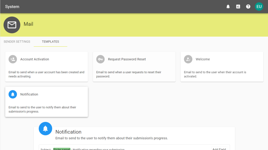Open the EU user avatar menu

pos(259,7)
